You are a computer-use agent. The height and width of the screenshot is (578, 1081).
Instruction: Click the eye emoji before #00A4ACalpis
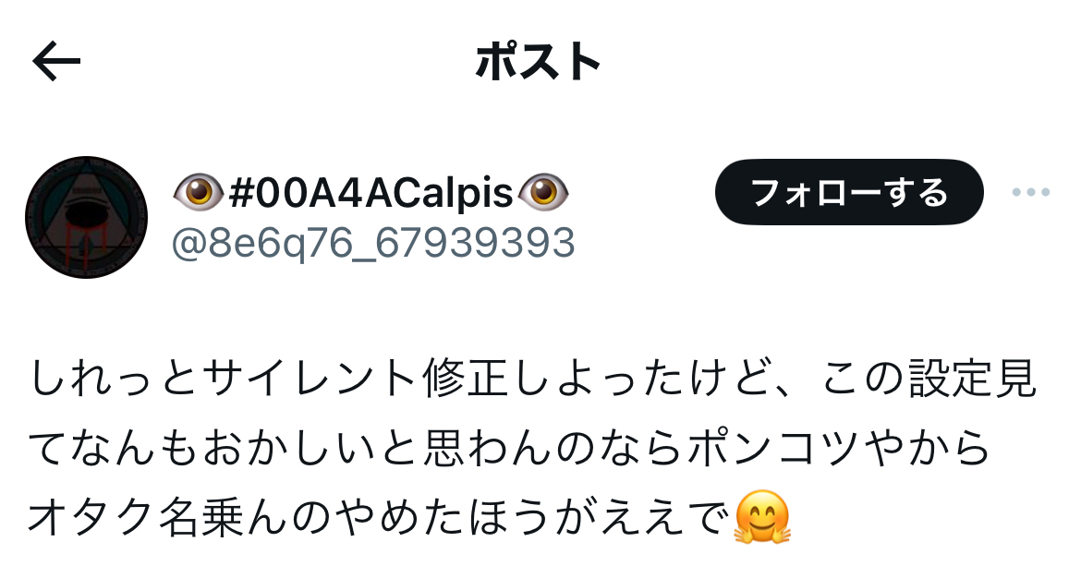coord(198,192)
